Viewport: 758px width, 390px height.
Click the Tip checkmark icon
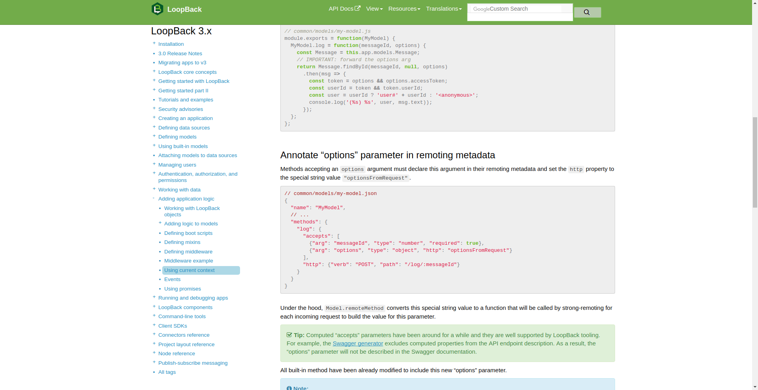(289, 335)
